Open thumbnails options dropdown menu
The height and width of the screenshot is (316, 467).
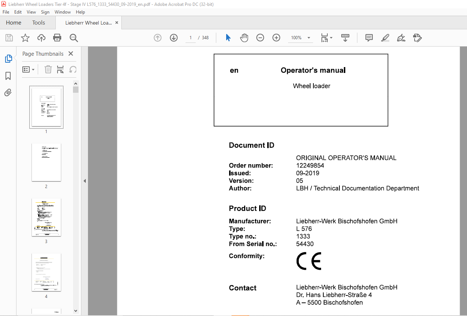click(x=29, y=69)
